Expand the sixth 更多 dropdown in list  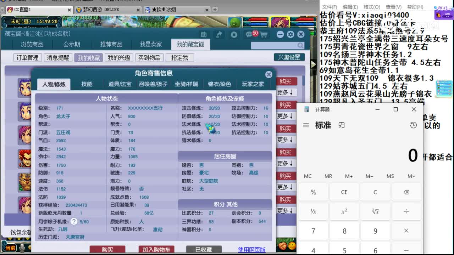click(286, 211)
